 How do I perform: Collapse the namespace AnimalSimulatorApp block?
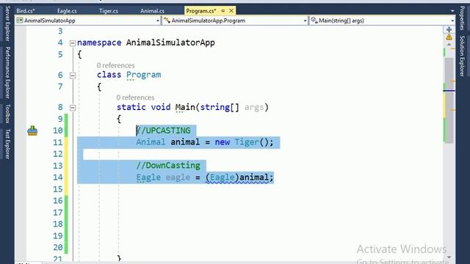(x=72, y=43)
